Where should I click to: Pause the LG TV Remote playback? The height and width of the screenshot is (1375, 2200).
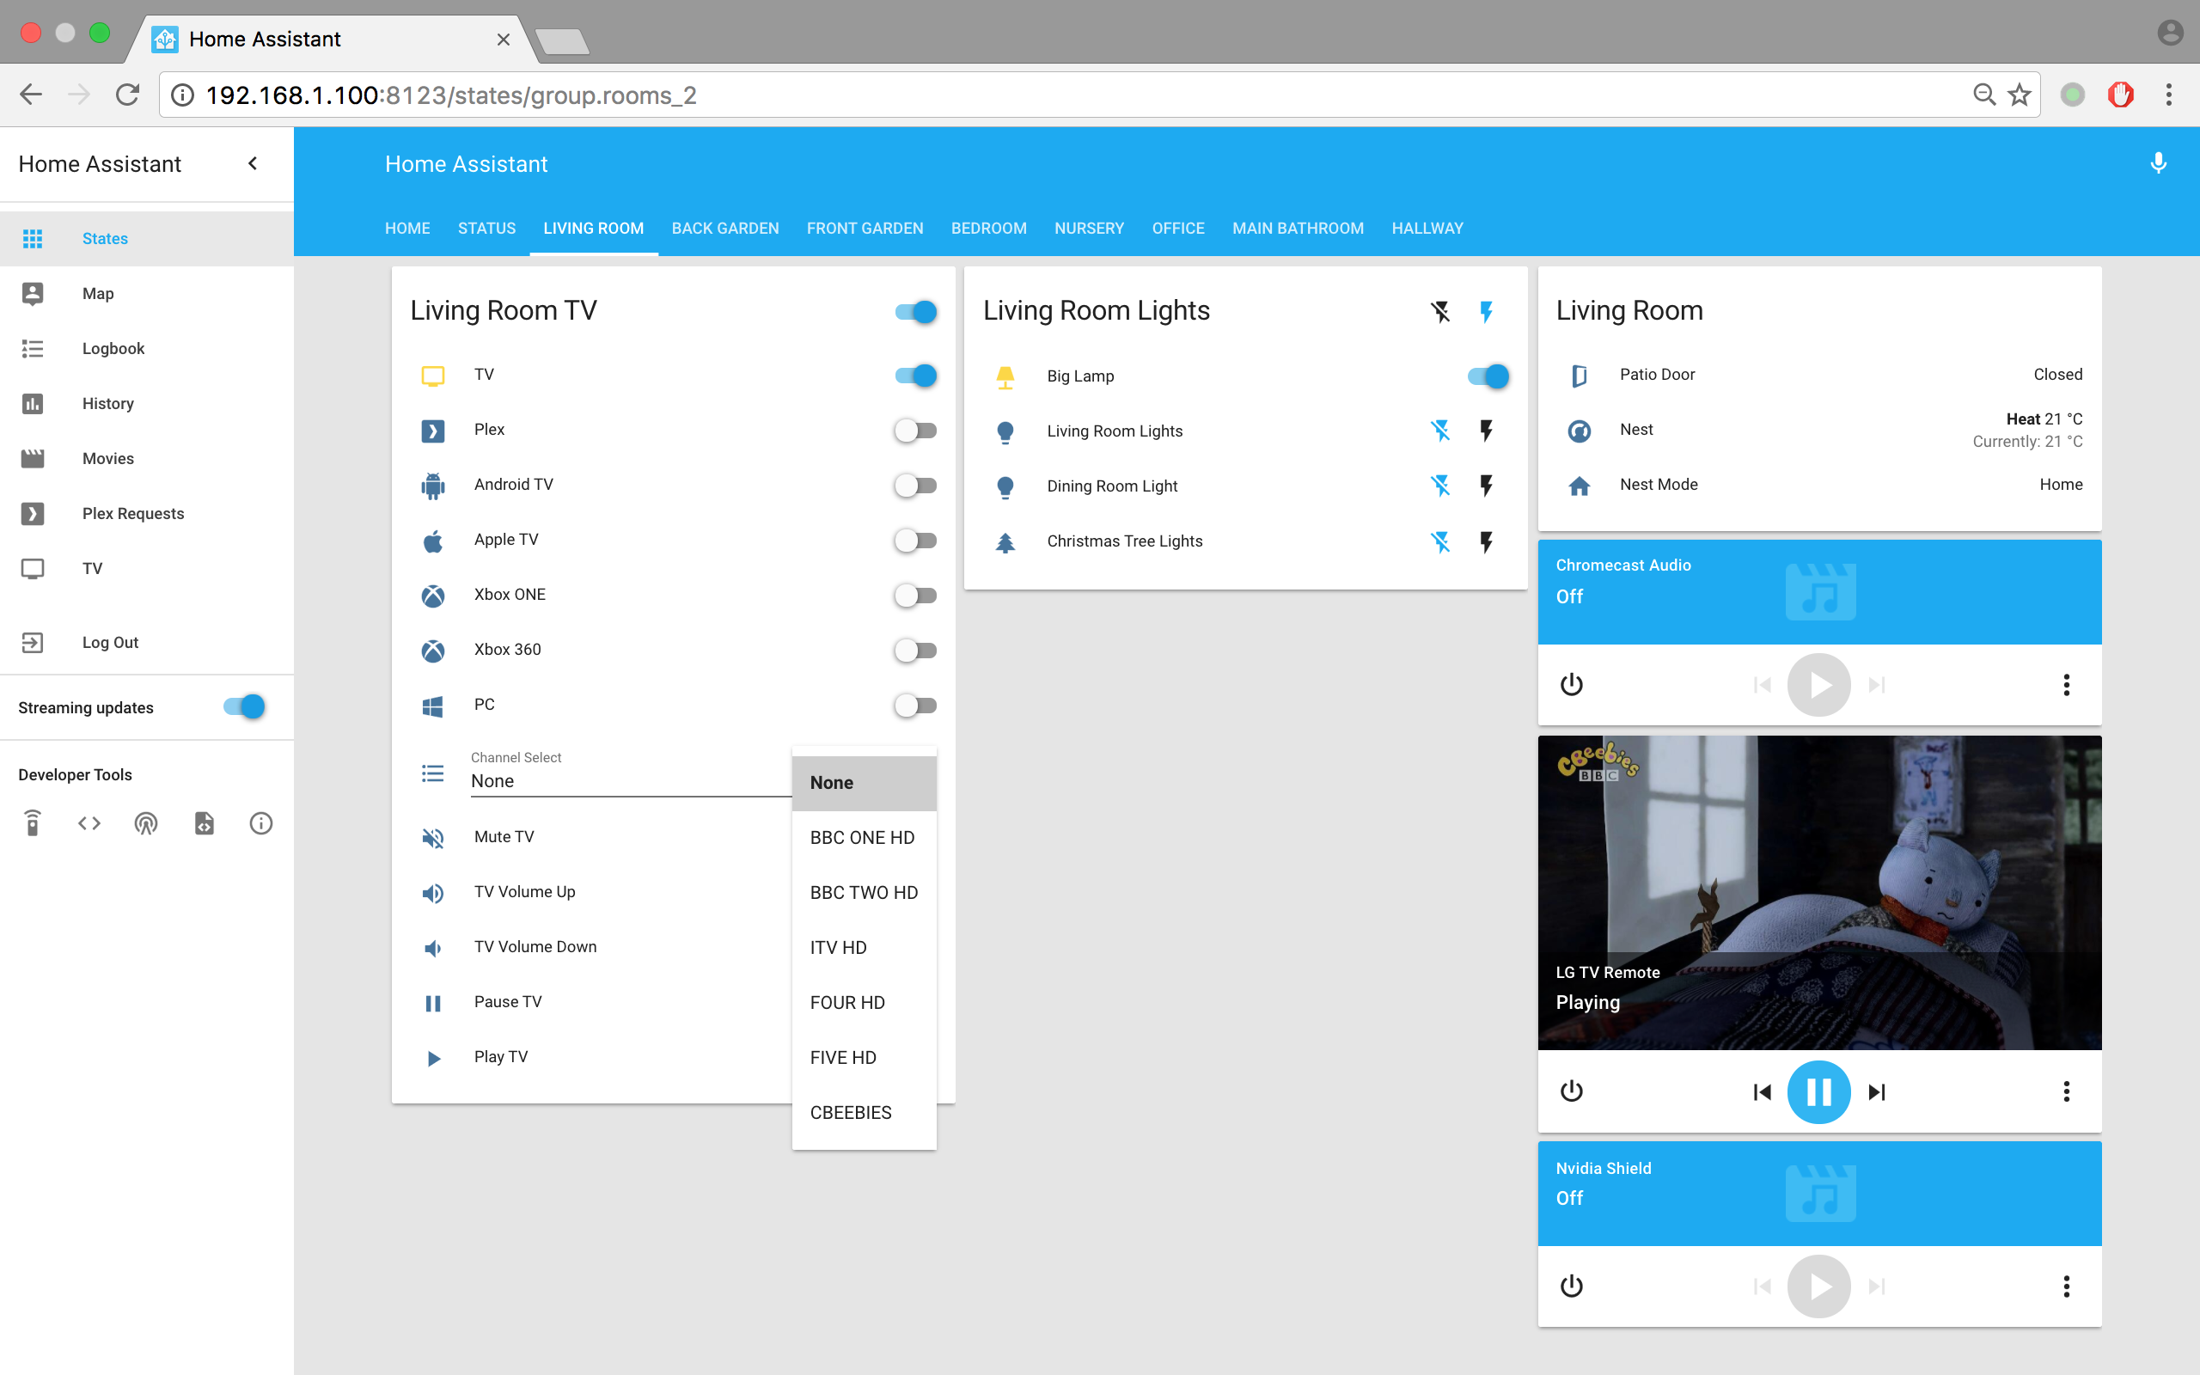(x=1818, y=1091)
